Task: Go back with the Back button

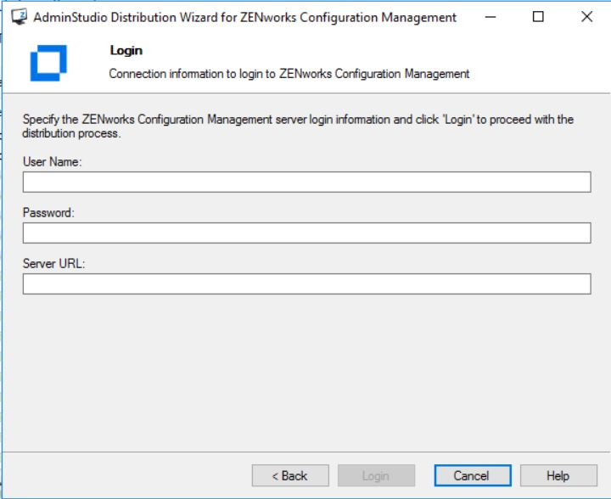Action: (x=290, y=476)
